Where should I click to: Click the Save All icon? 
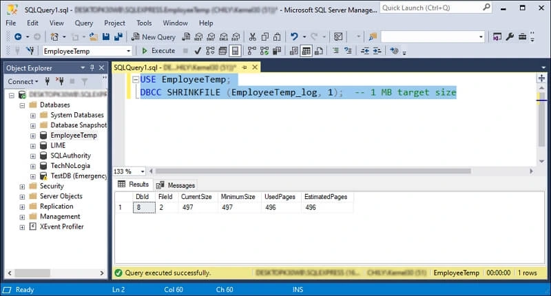(x=118, y=36)
